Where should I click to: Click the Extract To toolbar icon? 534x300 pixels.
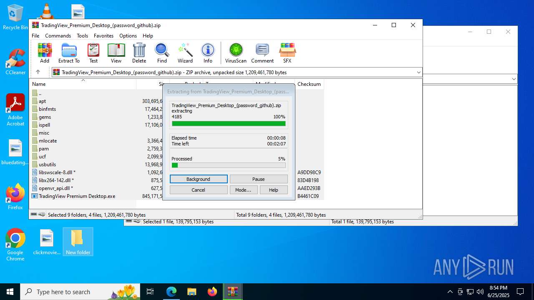click(x=69, y=53)
